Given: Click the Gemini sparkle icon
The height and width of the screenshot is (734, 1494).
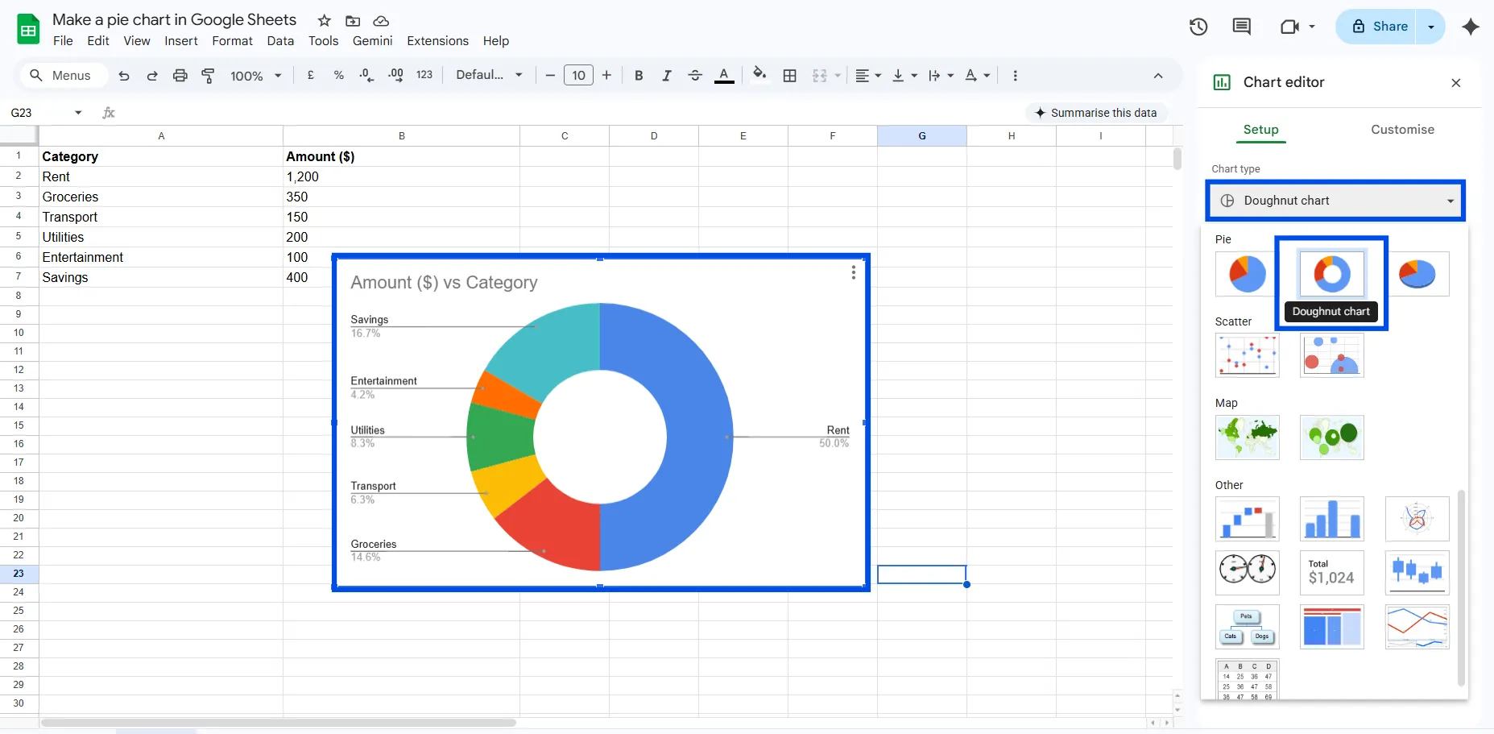Looking at the screenshot, I should pyautogui.click(x=1471, y=27).
